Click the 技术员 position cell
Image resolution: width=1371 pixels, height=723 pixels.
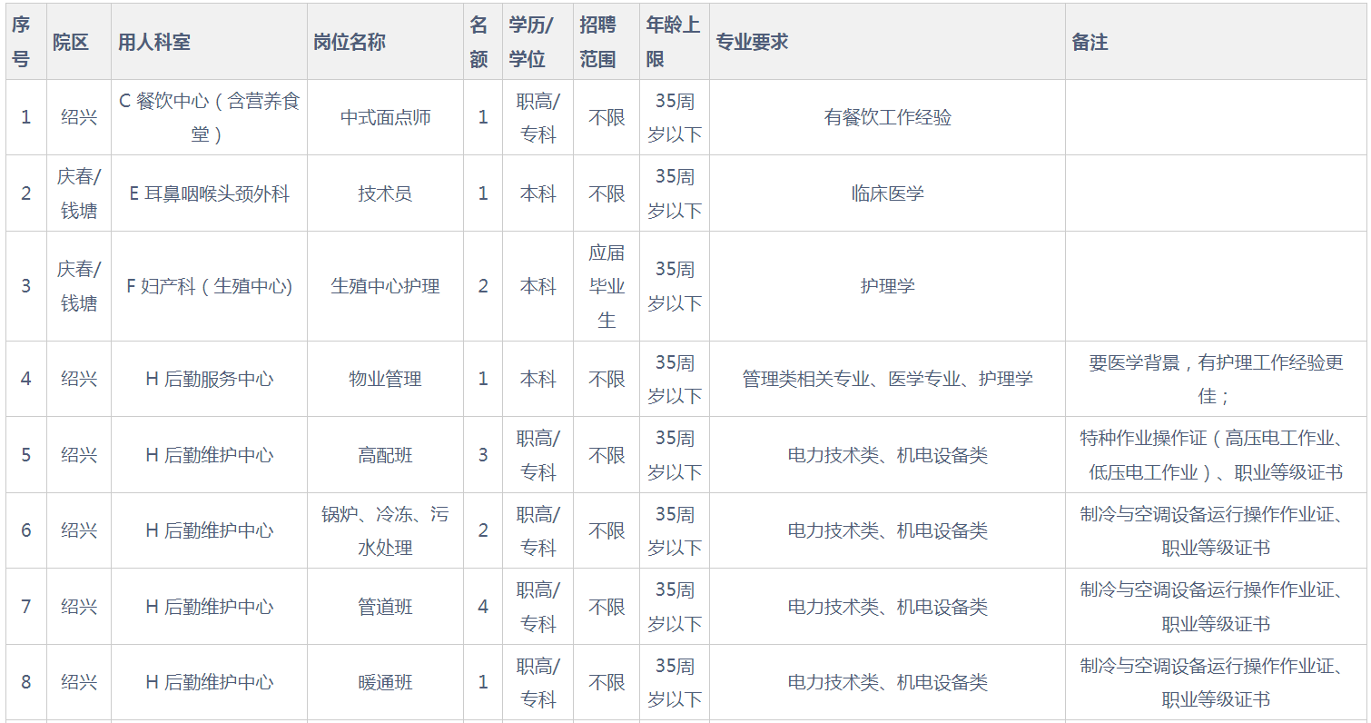point(385,193)
